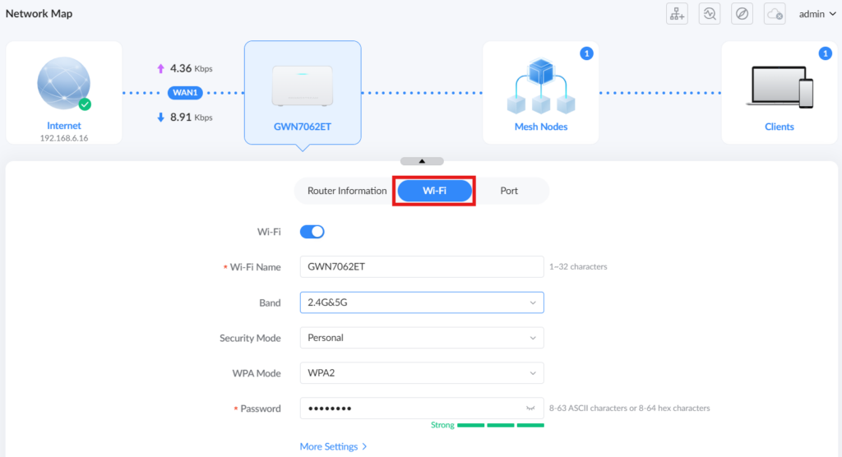Click the GWN7062ET router image
Screen dimensions: 842x457
pyautogui.click(x=303, y=85)
